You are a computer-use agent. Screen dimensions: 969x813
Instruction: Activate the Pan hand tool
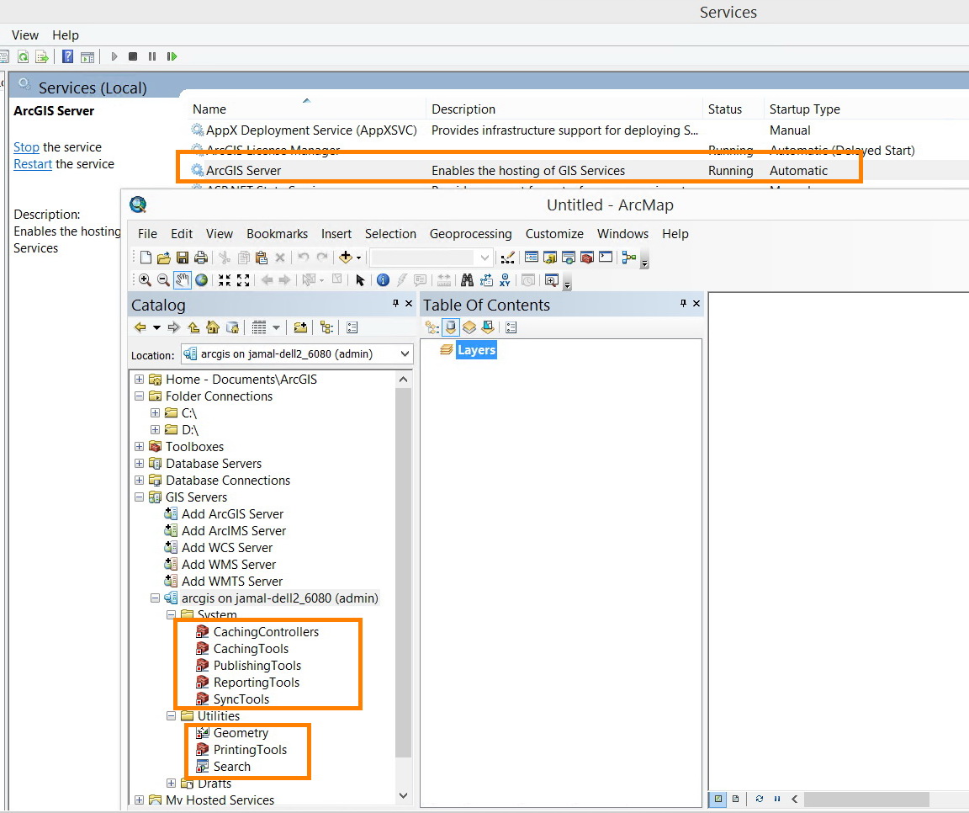(x=183, y=280)
